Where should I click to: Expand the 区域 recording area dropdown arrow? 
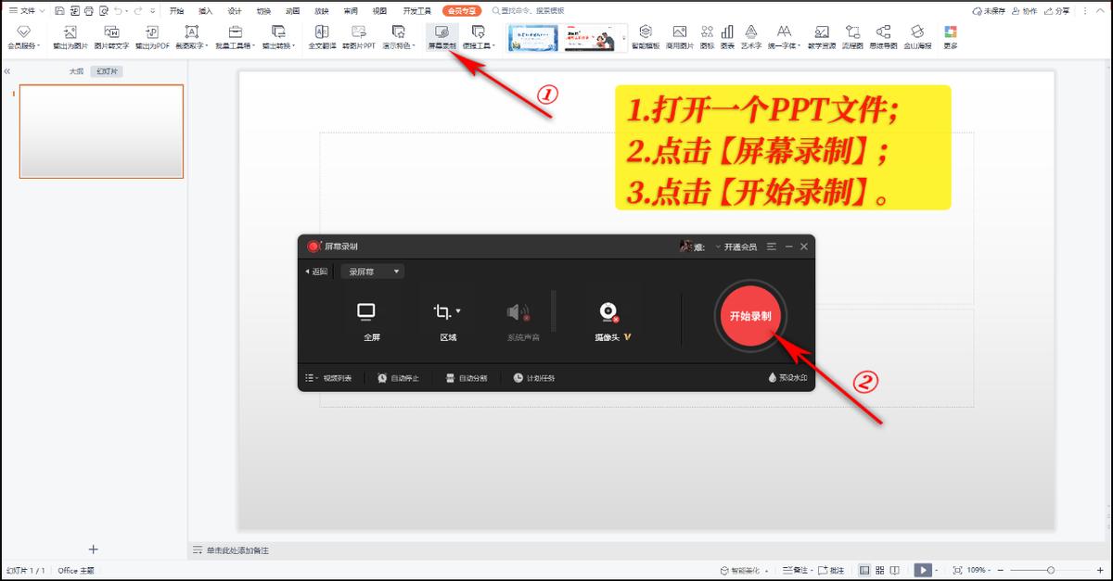click(460, 310)
